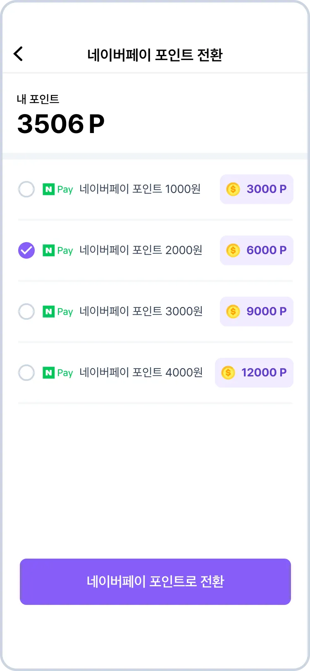Viewport: 310px width, 671px height.
Task: Click the N Pay logo on the 1000원 row
Action: click(x=58, y=190)
